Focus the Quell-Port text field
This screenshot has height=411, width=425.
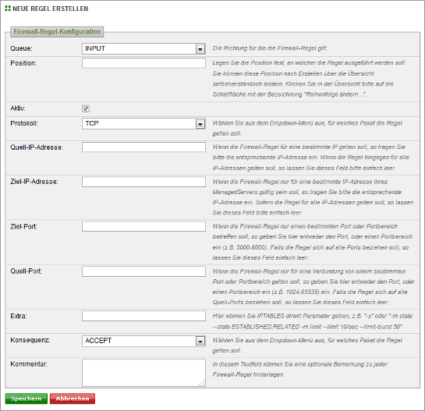click(143, 271)
